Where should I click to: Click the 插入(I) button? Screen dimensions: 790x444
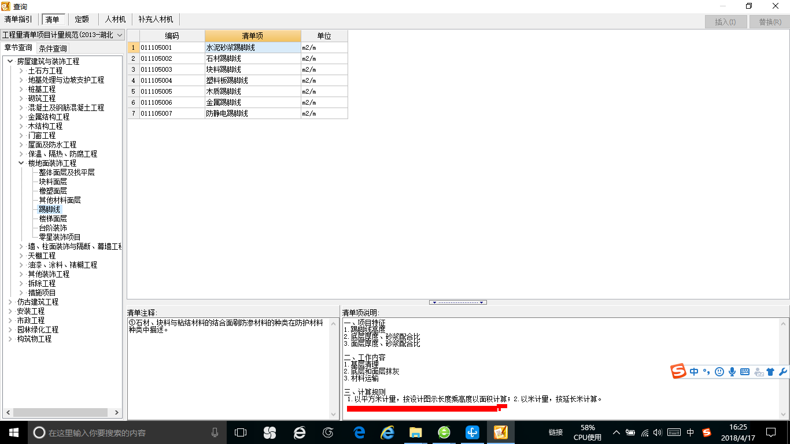(725, 22)
